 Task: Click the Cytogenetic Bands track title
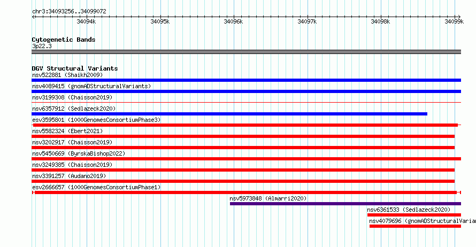[64, 40]
